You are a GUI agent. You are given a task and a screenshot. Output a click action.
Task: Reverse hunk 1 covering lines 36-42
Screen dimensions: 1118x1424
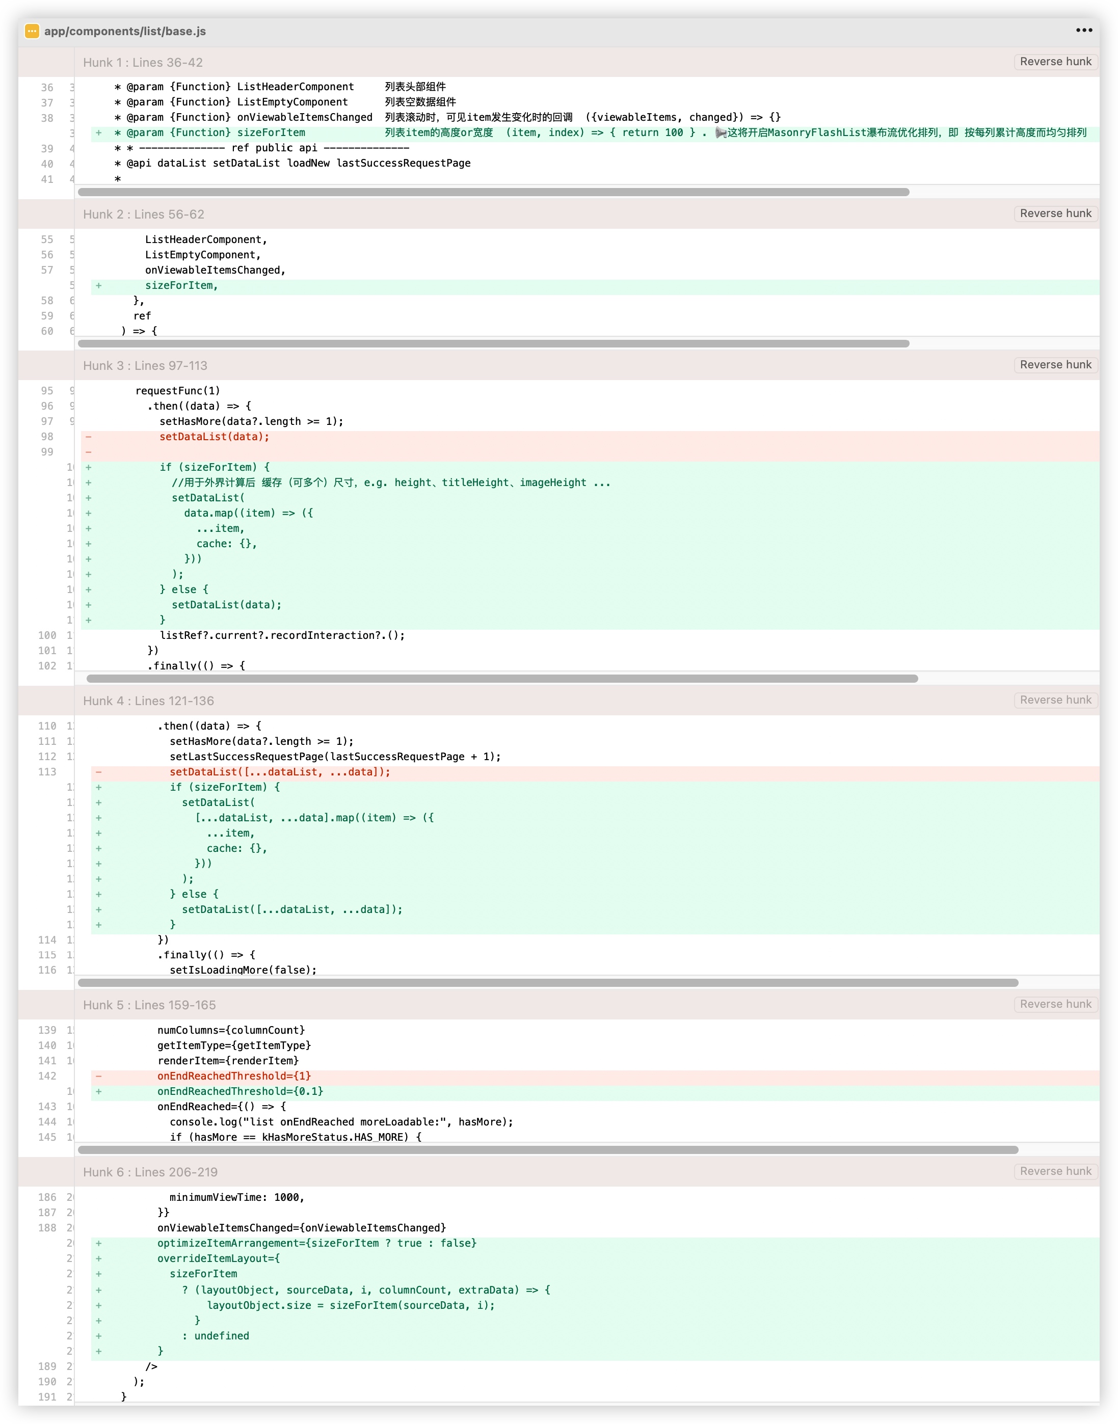click(x=1055, y=62)
